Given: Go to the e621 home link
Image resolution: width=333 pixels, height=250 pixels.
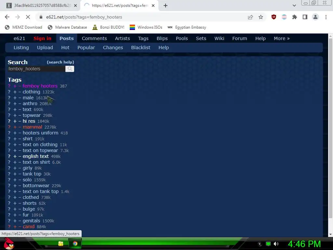Looking at the screenshot, I should tap(19, 38).
